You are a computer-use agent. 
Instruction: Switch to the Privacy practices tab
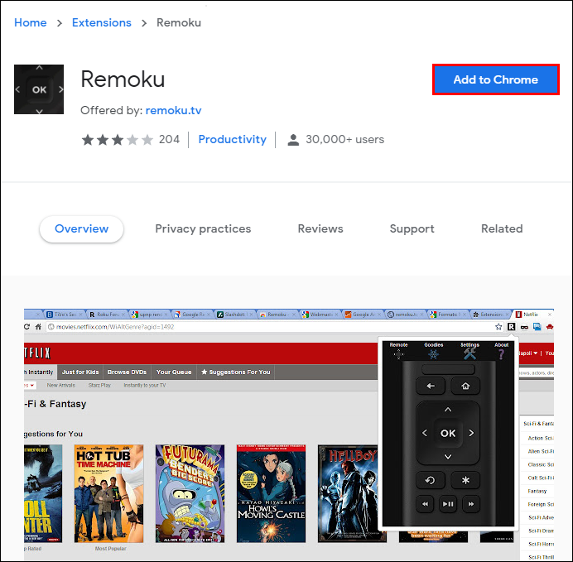pos(203,228)
